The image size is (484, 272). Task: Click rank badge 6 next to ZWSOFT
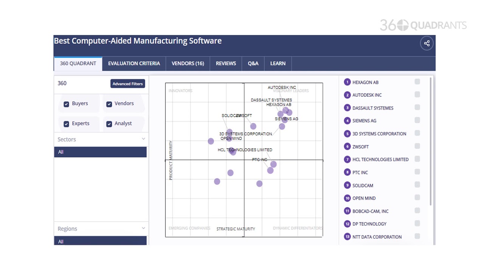347,146
